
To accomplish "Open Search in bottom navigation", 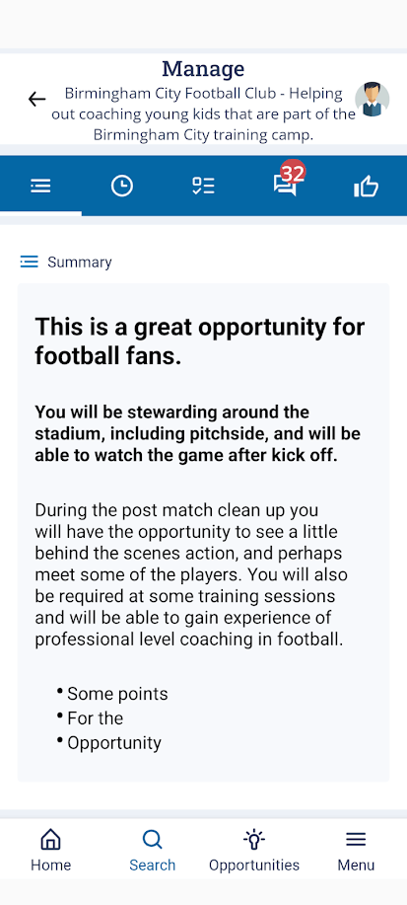I will pyautogui.click(x=152, y=850).
